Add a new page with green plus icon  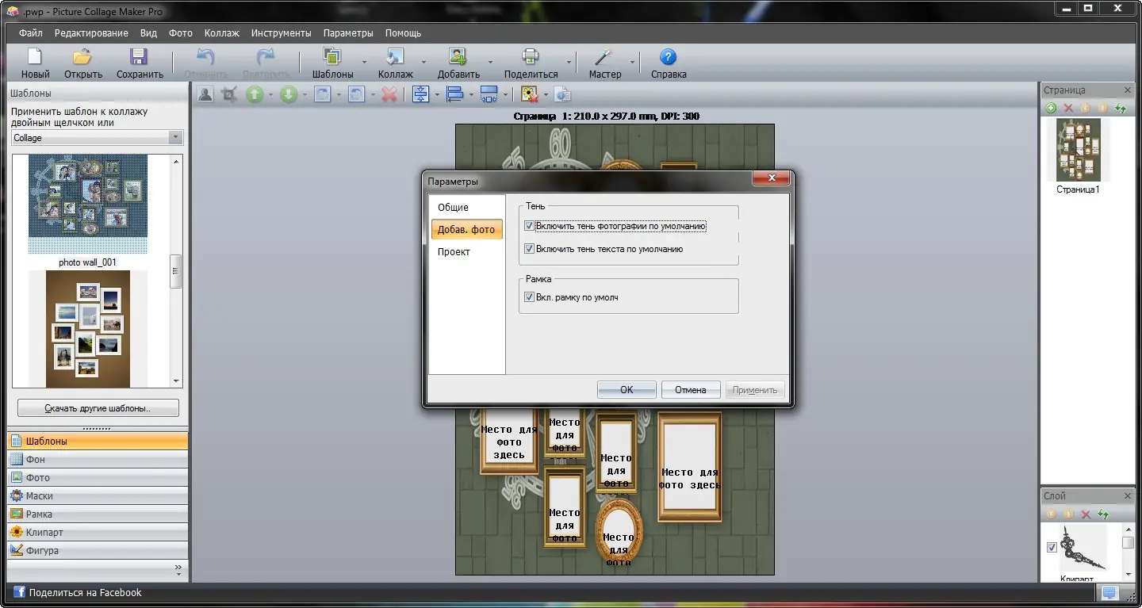point(1051,108)
